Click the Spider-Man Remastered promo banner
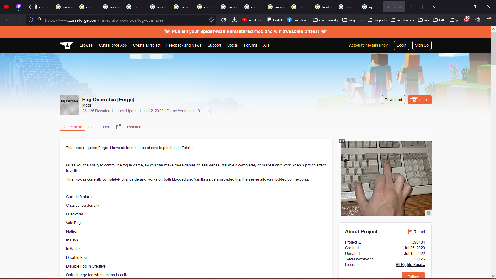The height and width of the screenshot is (279, 496). (245, 32)
